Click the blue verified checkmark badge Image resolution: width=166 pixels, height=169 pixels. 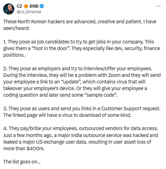(x=42, y=6)
